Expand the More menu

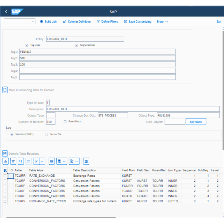tap(162, 22)
